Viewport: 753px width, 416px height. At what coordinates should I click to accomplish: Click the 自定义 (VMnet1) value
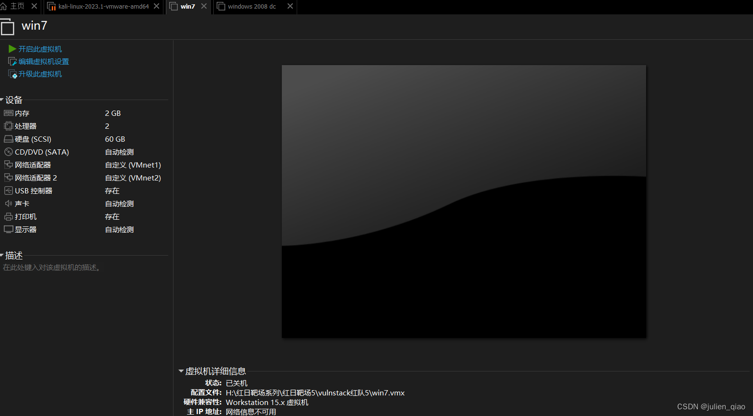[133, 165]
